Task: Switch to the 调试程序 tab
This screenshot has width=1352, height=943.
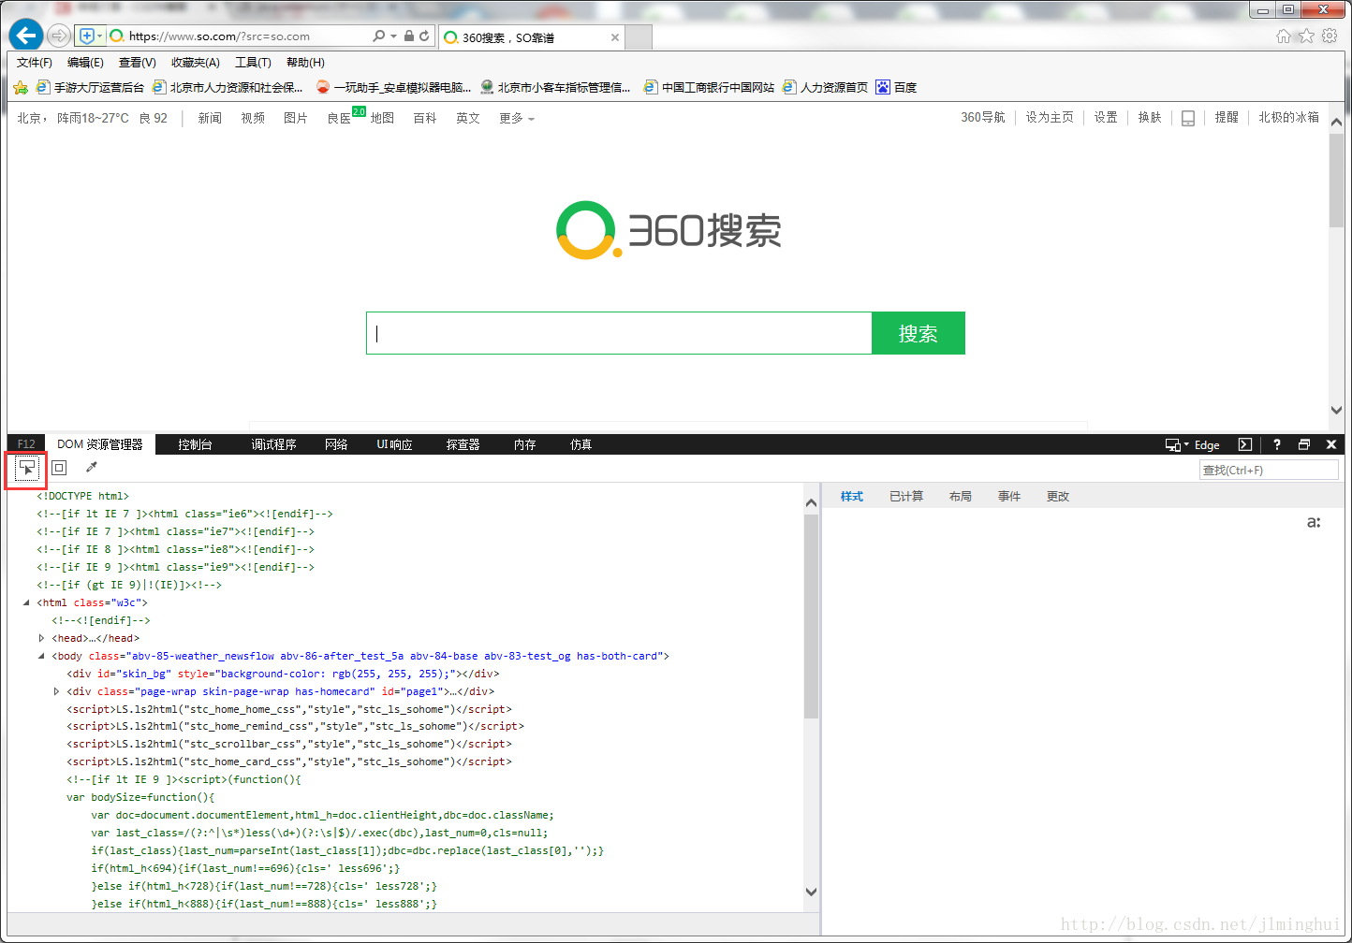Action: 273,445
